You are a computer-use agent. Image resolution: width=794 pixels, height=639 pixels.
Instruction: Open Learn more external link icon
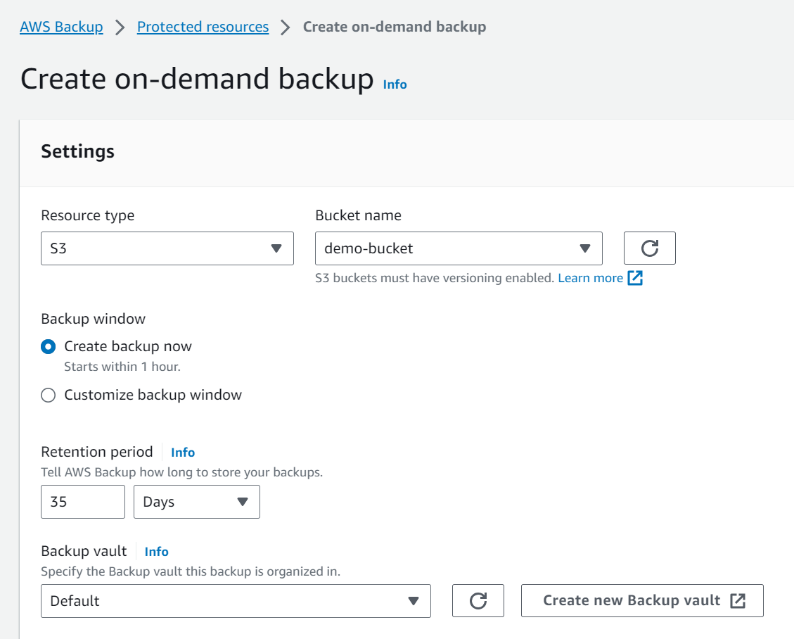pyautogui.click(x=635, y=278)
